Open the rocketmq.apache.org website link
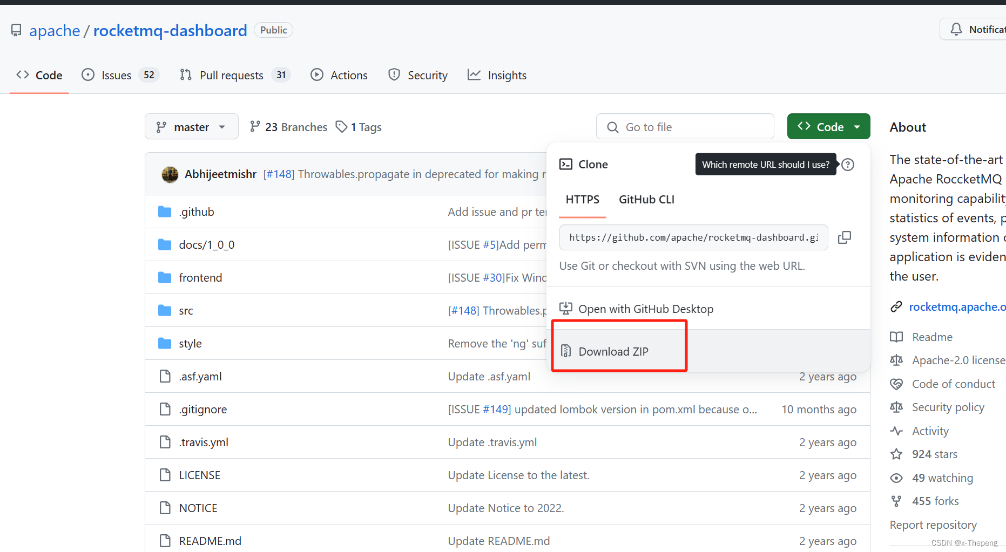The width and height of the screenshot is (1006, 552). coord(957,306)
